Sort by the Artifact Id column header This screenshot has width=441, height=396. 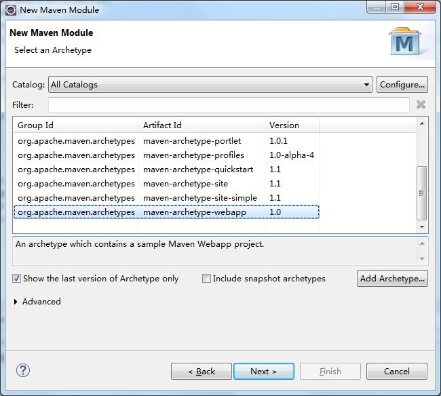[x=202, y=125]
